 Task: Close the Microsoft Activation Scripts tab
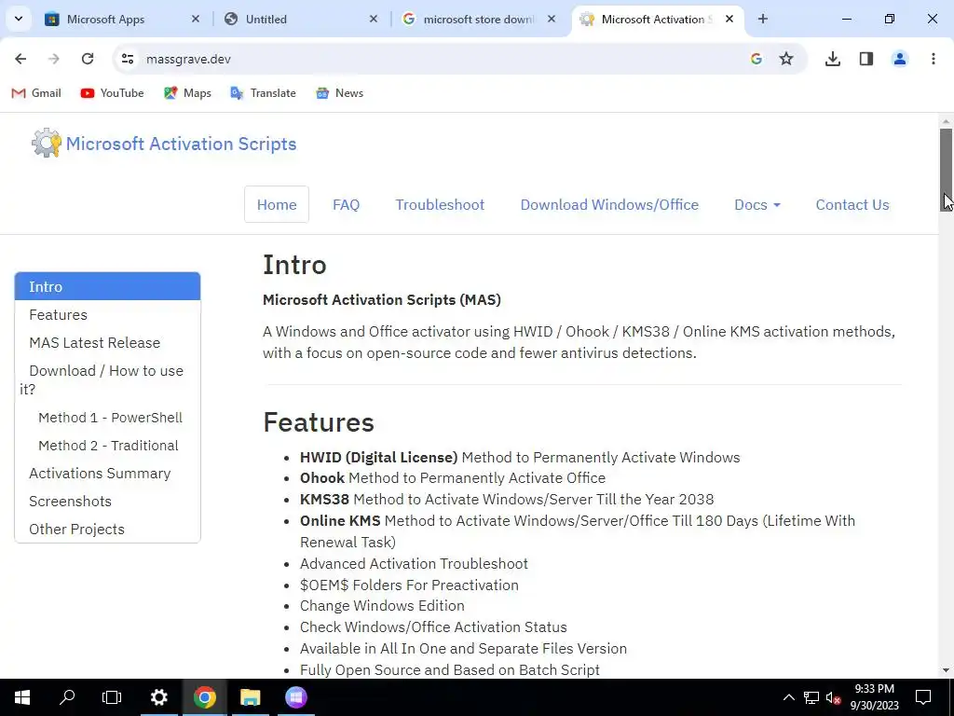click(729, 19)
